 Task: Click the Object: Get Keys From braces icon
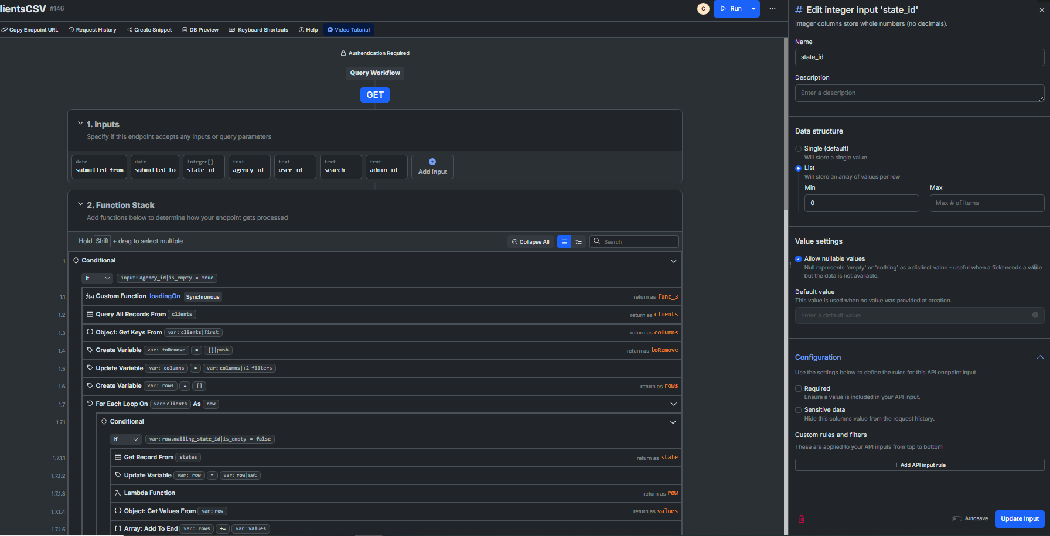90,332
